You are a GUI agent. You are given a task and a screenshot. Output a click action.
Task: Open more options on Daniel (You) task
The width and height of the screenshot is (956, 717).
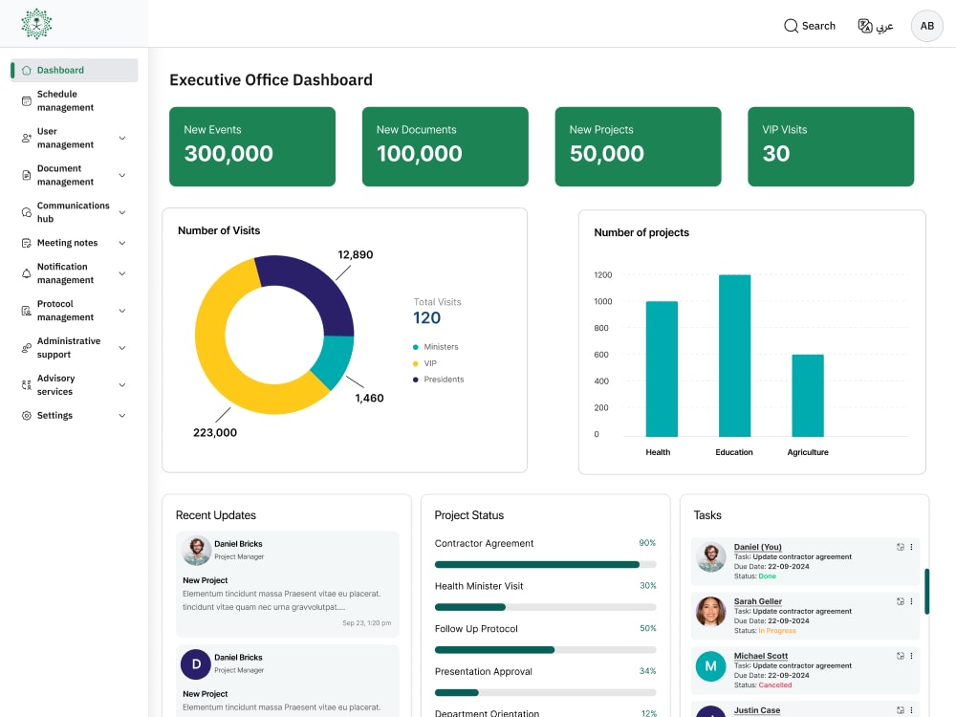pyautogui.click(x=911, y=547)
